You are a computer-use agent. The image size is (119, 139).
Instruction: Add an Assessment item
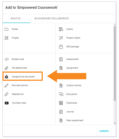point(72,59)
